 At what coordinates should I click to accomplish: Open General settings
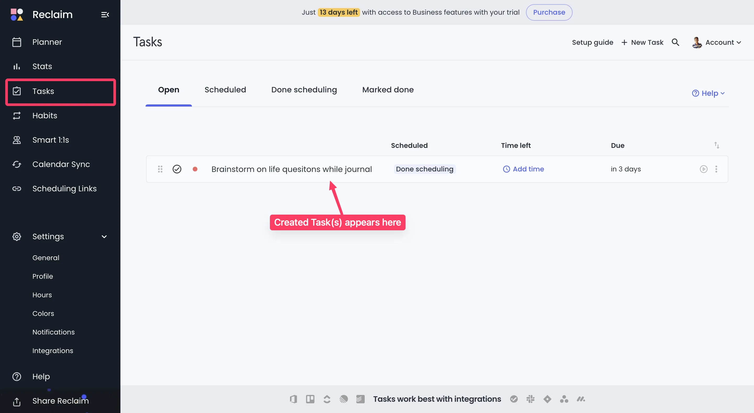tap(46, 258)
